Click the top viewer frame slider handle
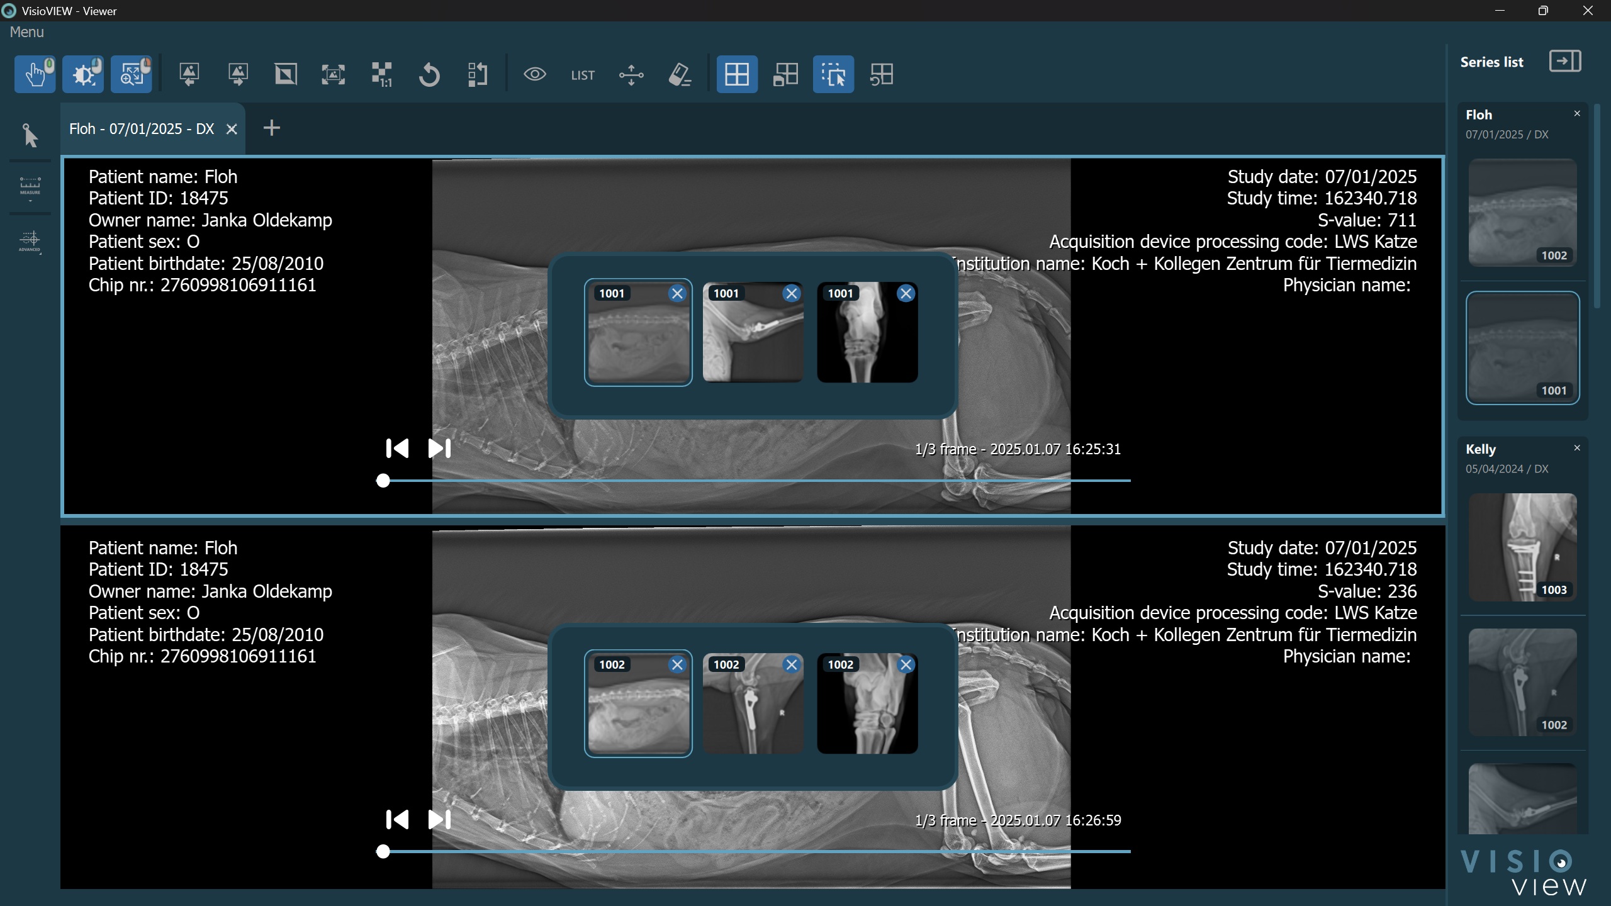Viewport: 1611px width, 906px height. [383, 481]
